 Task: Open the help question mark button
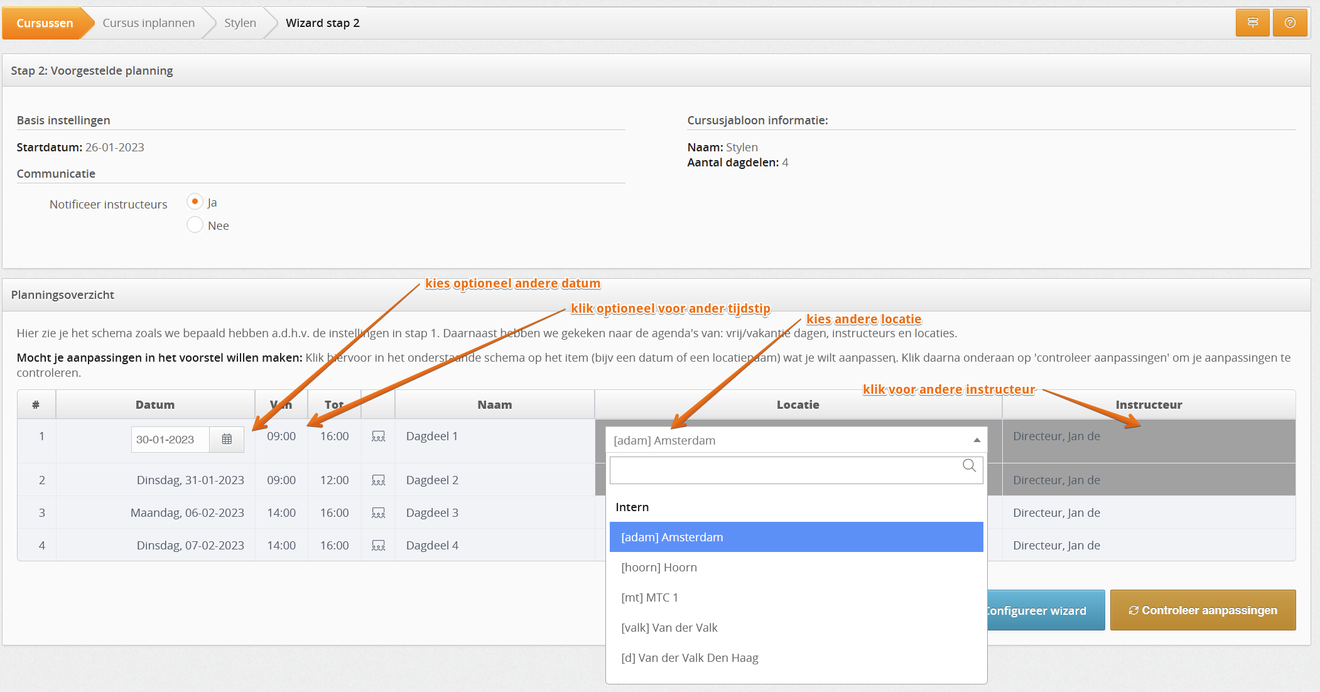[1290, 23]
